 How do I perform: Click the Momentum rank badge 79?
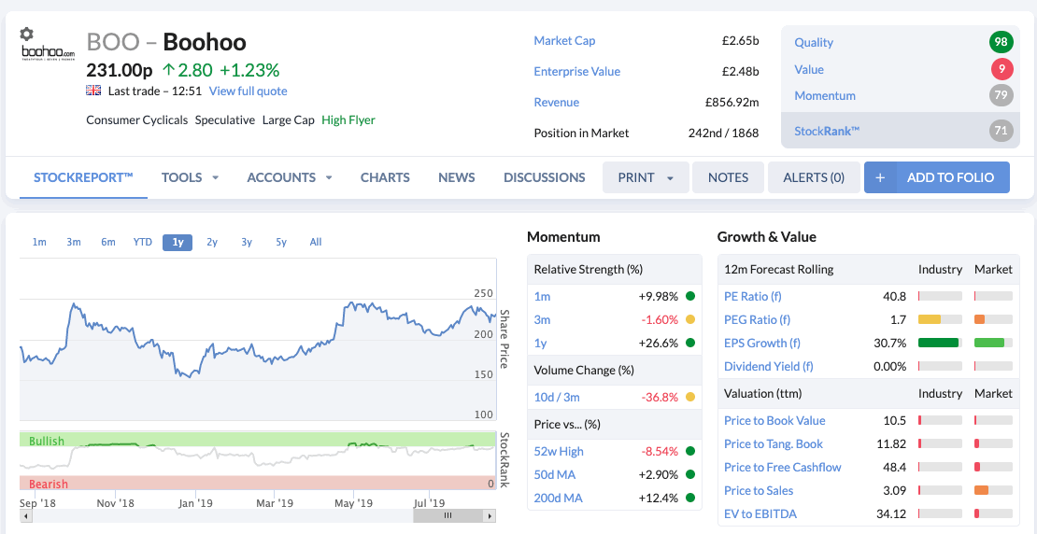click(x=1001, y=96)
